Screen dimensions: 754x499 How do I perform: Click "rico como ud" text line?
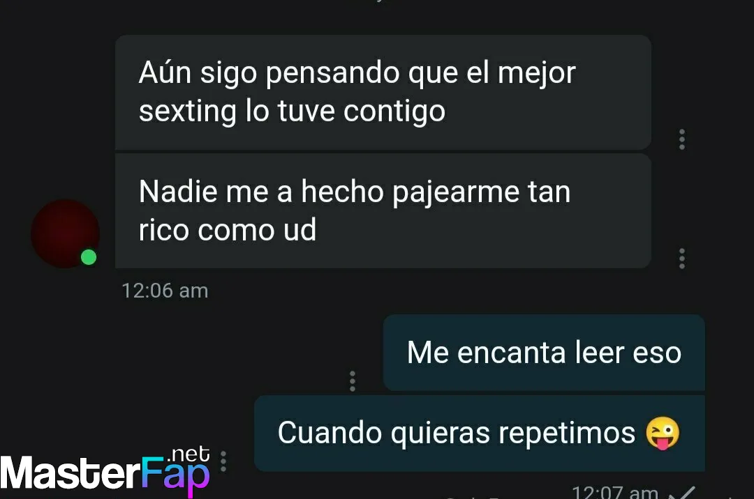point(228,229)
